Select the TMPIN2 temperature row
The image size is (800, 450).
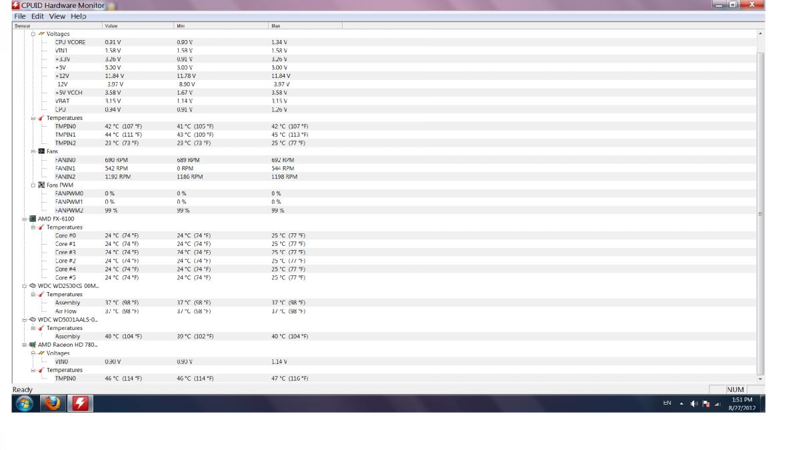[385, 143]
